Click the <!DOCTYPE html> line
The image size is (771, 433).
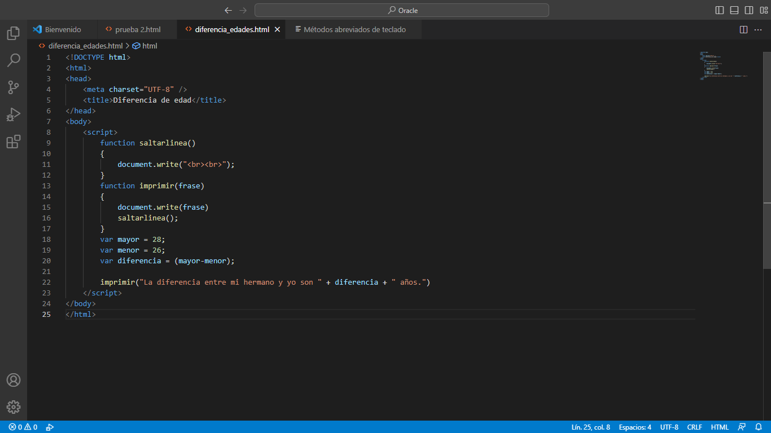[x=98, y=57]
